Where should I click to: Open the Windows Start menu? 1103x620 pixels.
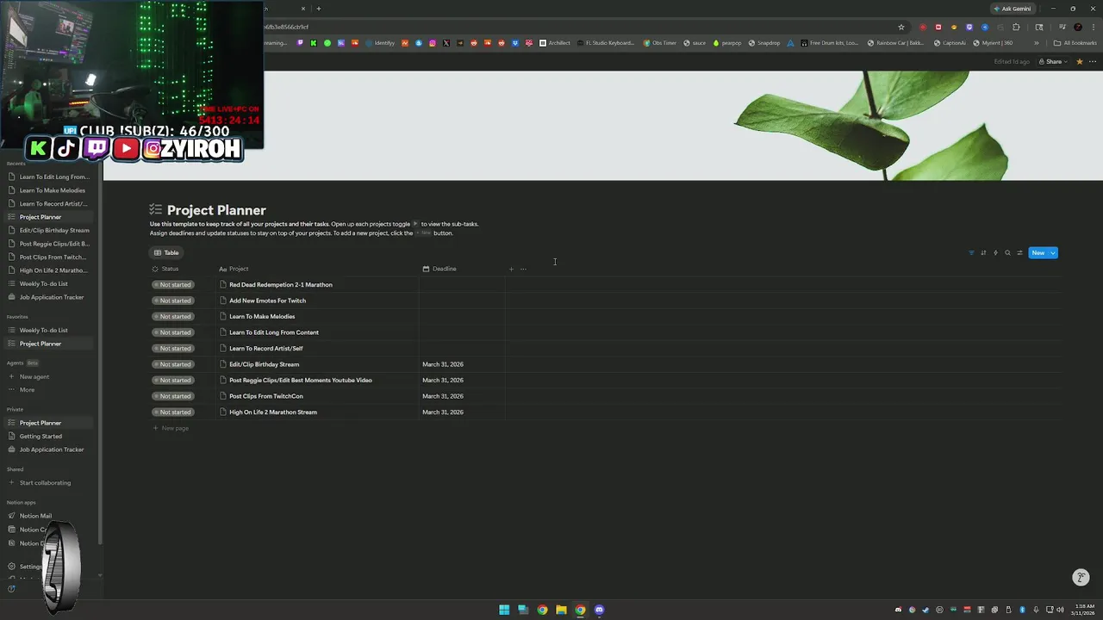504,610
